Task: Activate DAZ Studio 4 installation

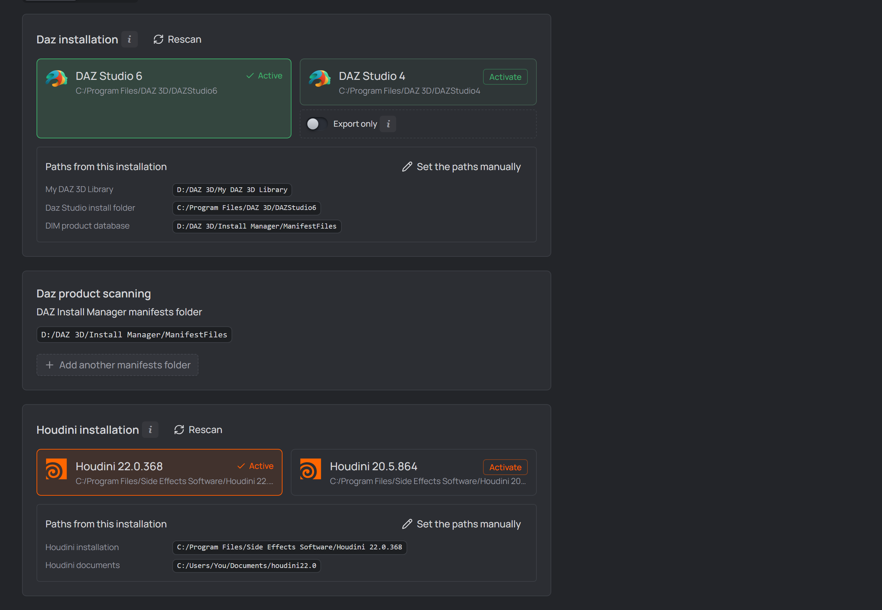Action: (505, 77)
